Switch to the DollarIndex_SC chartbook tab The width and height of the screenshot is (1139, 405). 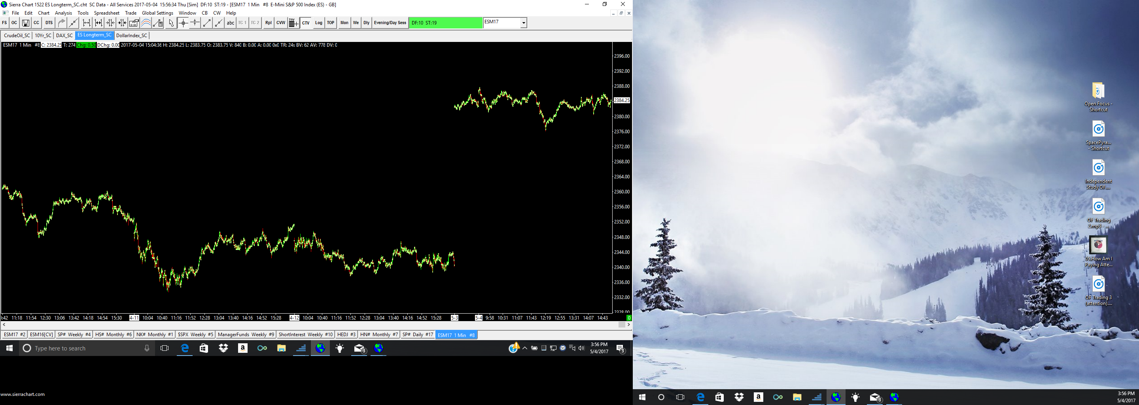(x=131, y=35)
